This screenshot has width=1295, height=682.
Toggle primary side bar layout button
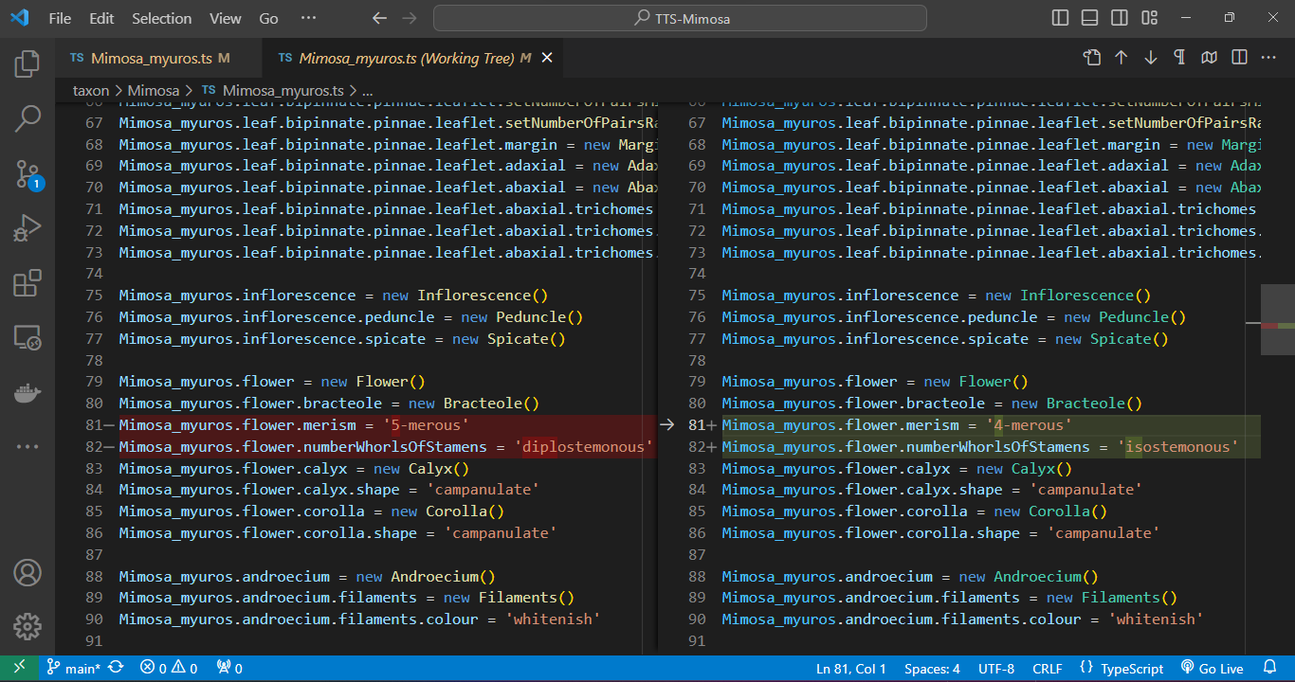click(x=1060, y=18)
